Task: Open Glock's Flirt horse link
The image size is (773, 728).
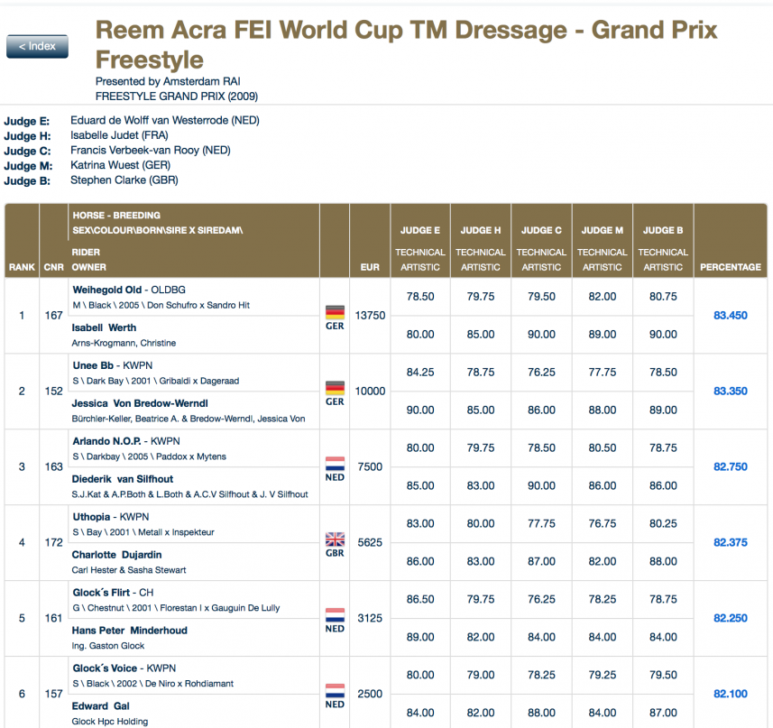Action: pos(102,593)
